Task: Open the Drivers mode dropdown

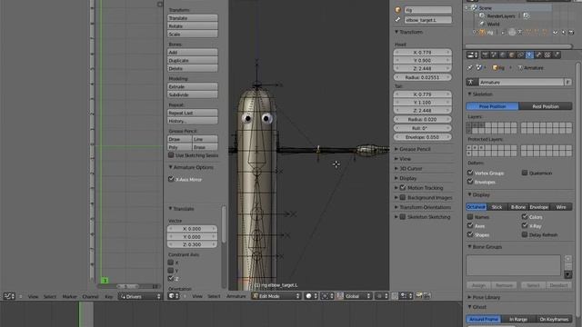Action: click(140, 296)
